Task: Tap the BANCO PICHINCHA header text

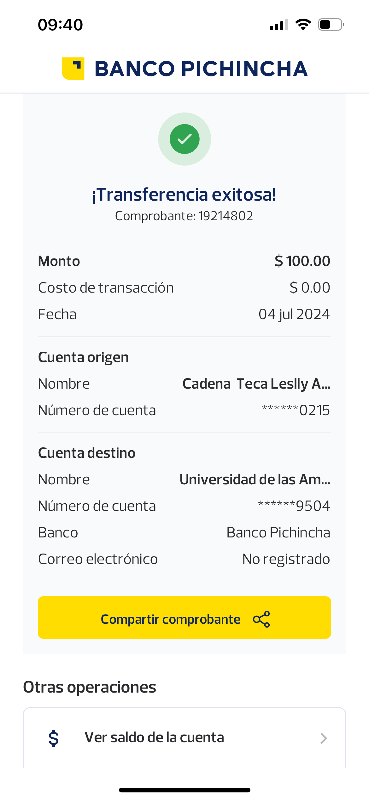Action: click(x=201, y=69)
